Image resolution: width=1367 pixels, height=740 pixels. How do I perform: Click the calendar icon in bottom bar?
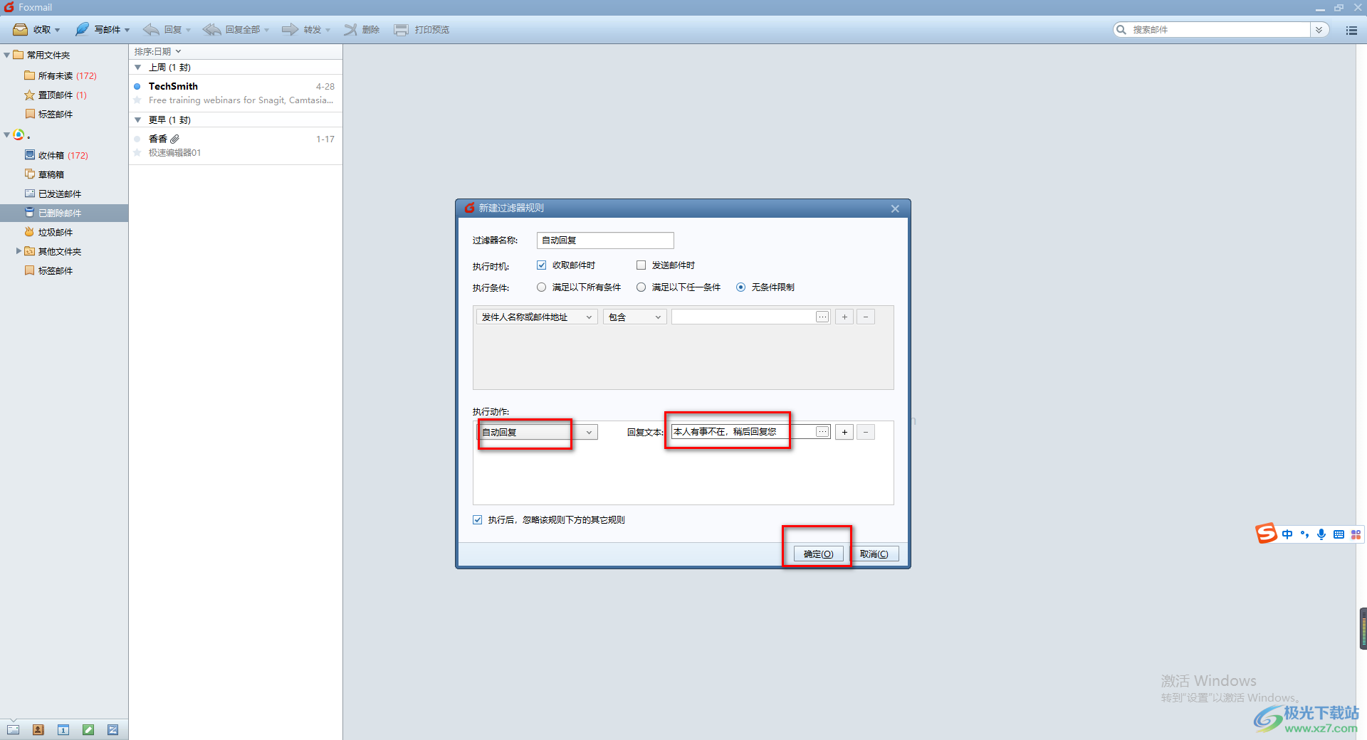tap(63, 729)
